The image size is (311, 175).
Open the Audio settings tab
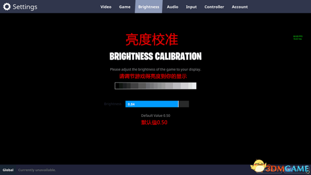point(173,7)
